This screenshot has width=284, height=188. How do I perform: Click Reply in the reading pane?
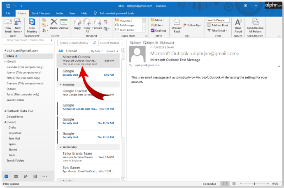(x=135, y=43)
